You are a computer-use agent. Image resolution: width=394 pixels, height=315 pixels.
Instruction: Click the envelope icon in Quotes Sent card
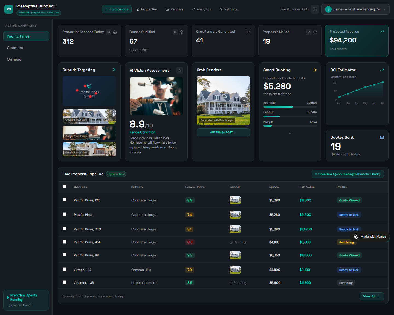(x=382, y=137)
